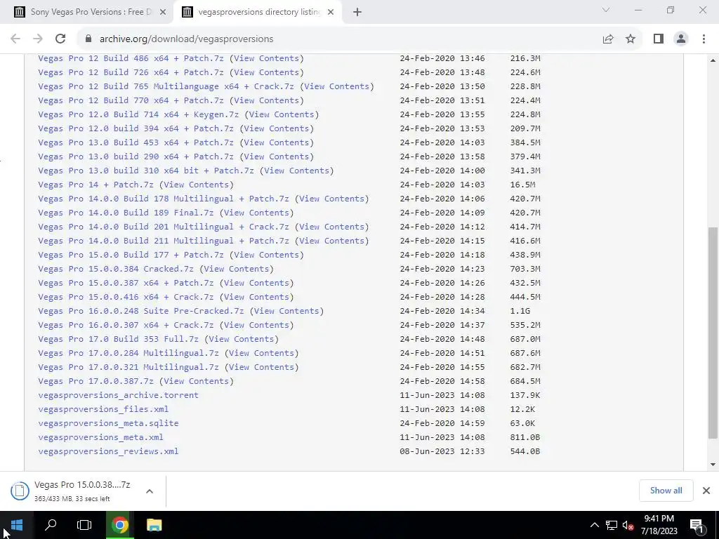Open File Explorer from taskbar
The width and height of the screenshot is (719, 539).
(154, 525)
